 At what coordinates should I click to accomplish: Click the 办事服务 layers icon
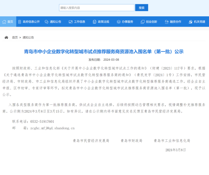tap(119, 22)
